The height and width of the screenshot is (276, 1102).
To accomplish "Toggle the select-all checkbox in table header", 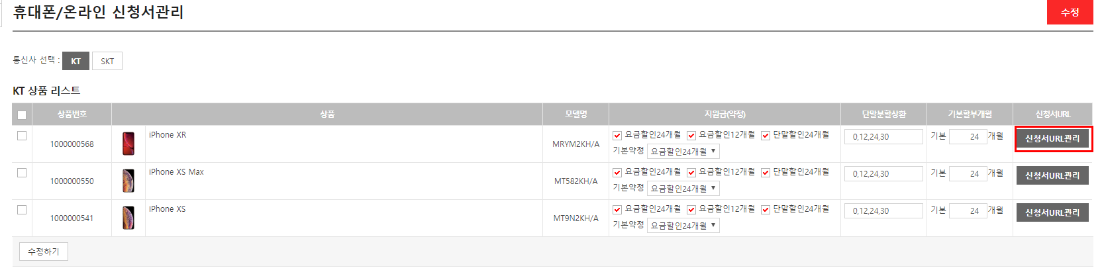I will click(x=22, y=115).
